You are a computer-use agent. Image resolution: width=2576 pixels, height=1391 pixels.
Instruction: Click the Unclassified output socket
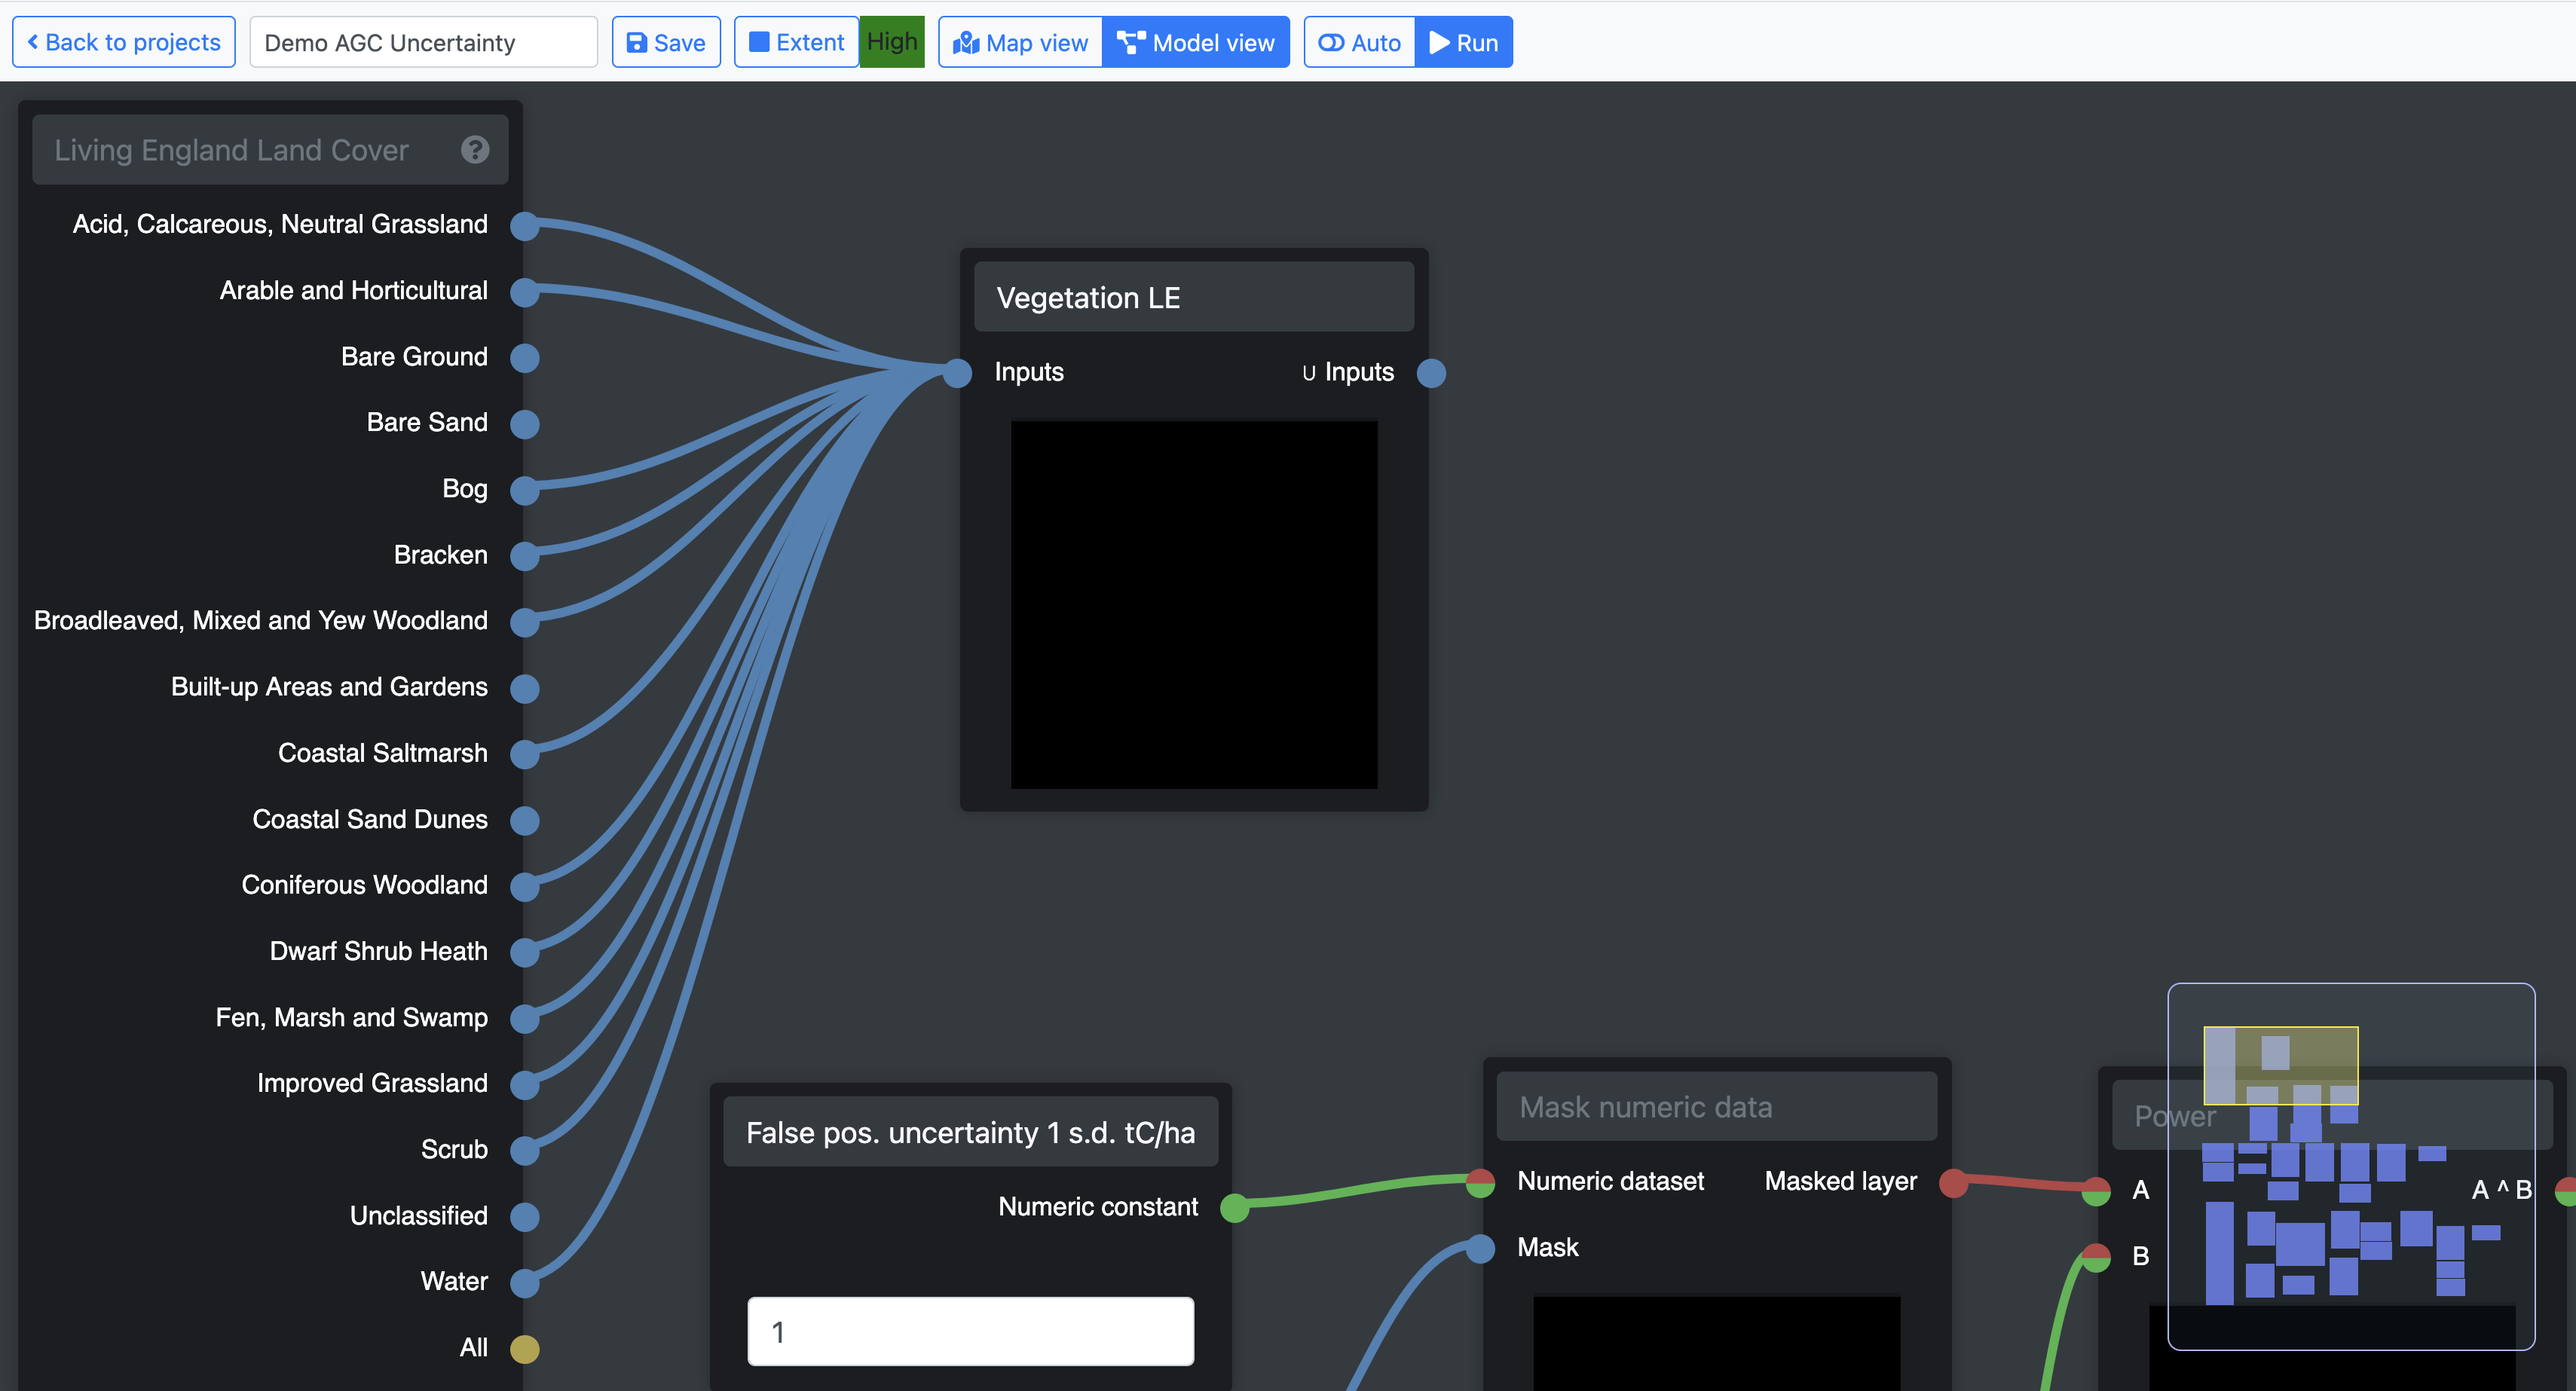(x=525, y=1217)
